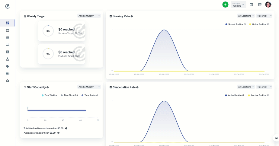Click the filter sliders button at bottom right
The height and width of the screenshot is (146, 279).
point(276,138)
